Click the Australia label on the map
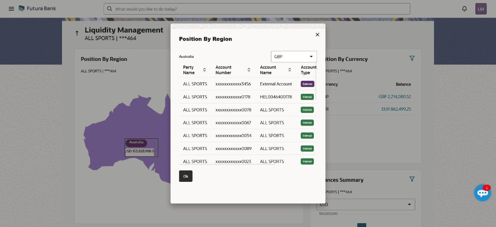 [x=136, y=142]
